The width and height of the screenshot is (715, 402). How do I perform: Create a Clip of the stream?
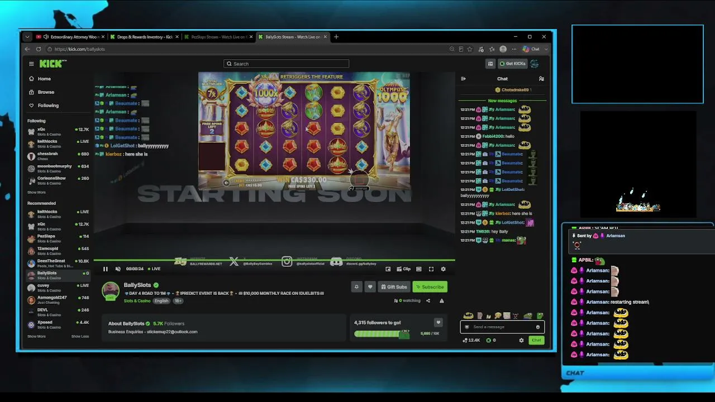(403, 269)
